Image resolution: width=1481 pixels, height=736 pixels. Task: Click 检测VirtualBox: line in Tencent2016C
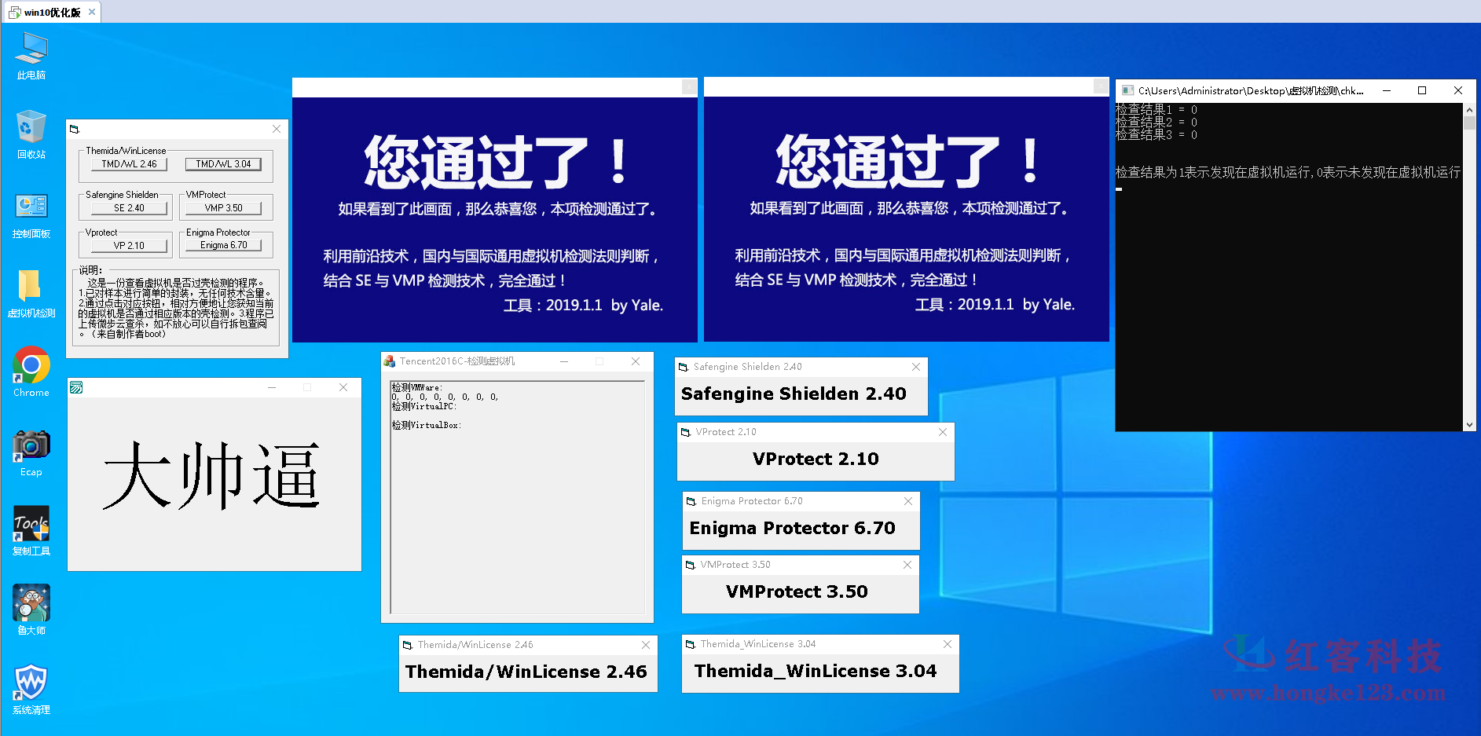pos(427,425)
